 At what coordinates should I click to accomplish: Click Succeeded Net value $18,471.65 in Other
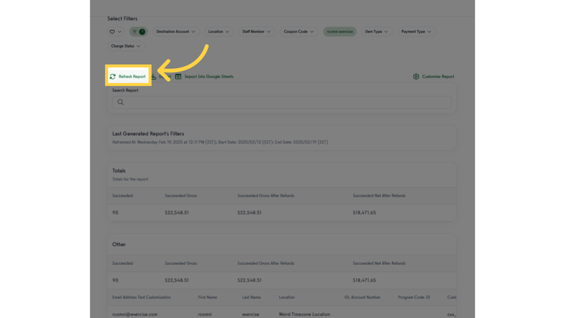point(364,280)
